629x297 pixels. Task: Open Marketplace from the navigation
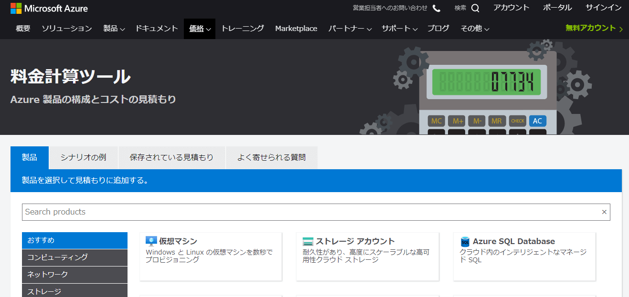(x=296, y=29)
